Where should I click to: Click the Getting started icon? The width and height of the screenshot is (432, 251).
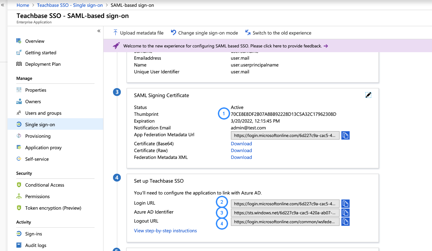pos(19,53)
